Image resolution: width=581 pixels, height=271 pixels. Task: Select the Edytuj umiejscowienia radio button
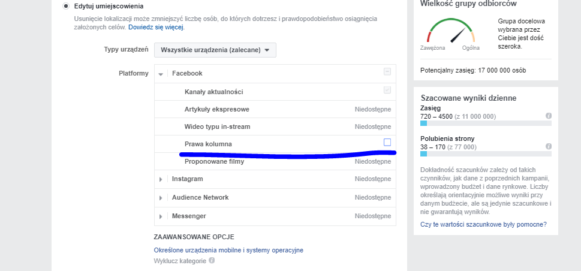tap(66, 6)
